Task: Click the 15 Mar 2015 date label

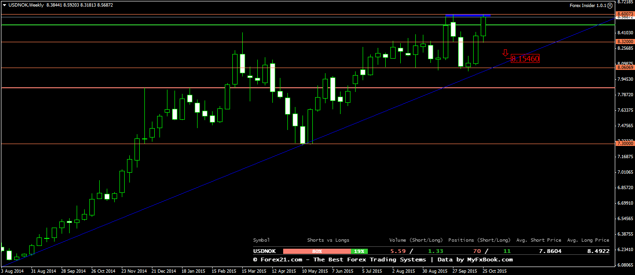Action: pos(254,271)
